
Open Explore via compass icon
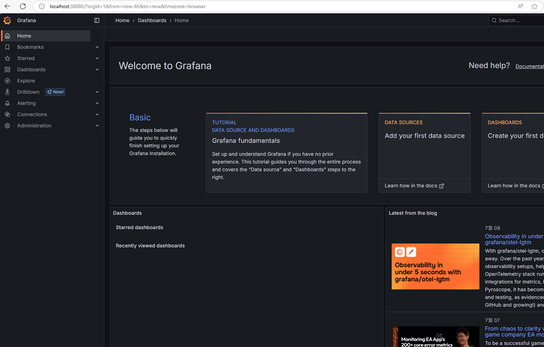pyautogui.click(x=8, y=81)
